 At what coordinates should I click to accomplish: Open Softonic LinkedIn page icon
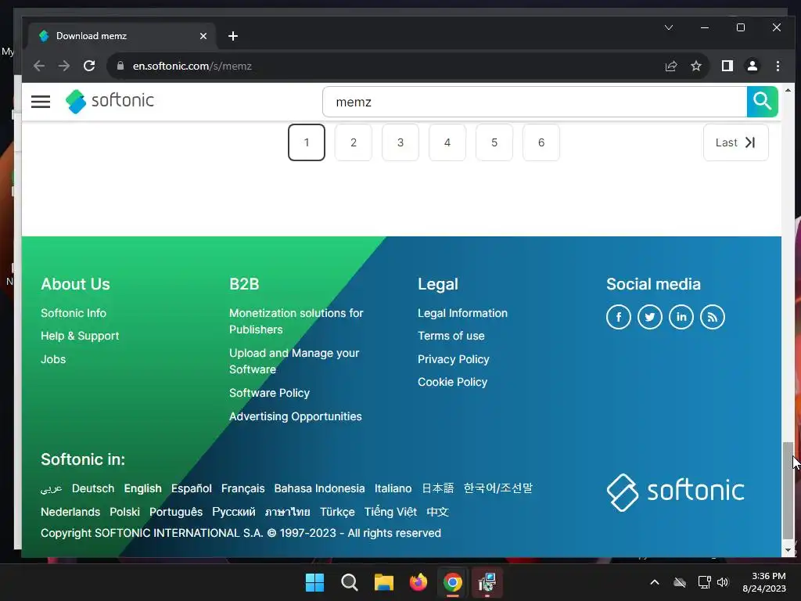[x=681, y=317]
